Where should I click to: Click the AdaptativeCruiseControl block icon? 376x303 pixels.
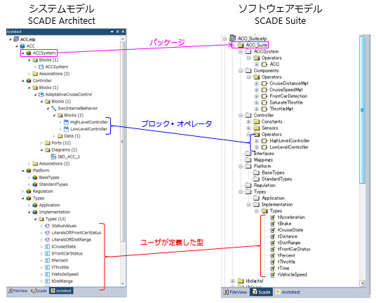[x=41, y=95]
